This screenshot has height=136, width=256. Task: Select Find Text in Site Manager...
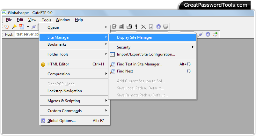tap(152, 64)
